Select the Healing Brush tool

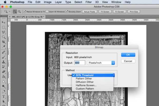(4, 52)
